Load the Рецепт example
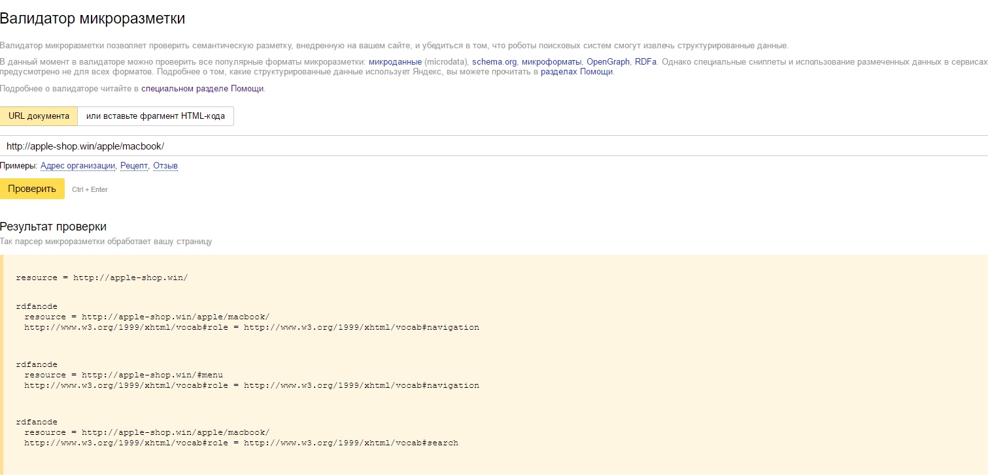The width and height of the screenshot is (988, 476). [134, 166]
